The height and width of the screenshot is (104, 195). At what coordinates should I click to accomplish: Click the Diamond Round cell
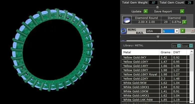147,18
